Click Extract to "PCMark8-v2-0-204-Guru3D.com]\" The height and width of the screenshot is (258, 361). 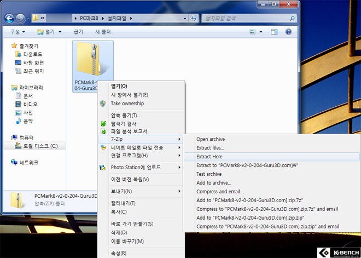click(x=272, y=165)
